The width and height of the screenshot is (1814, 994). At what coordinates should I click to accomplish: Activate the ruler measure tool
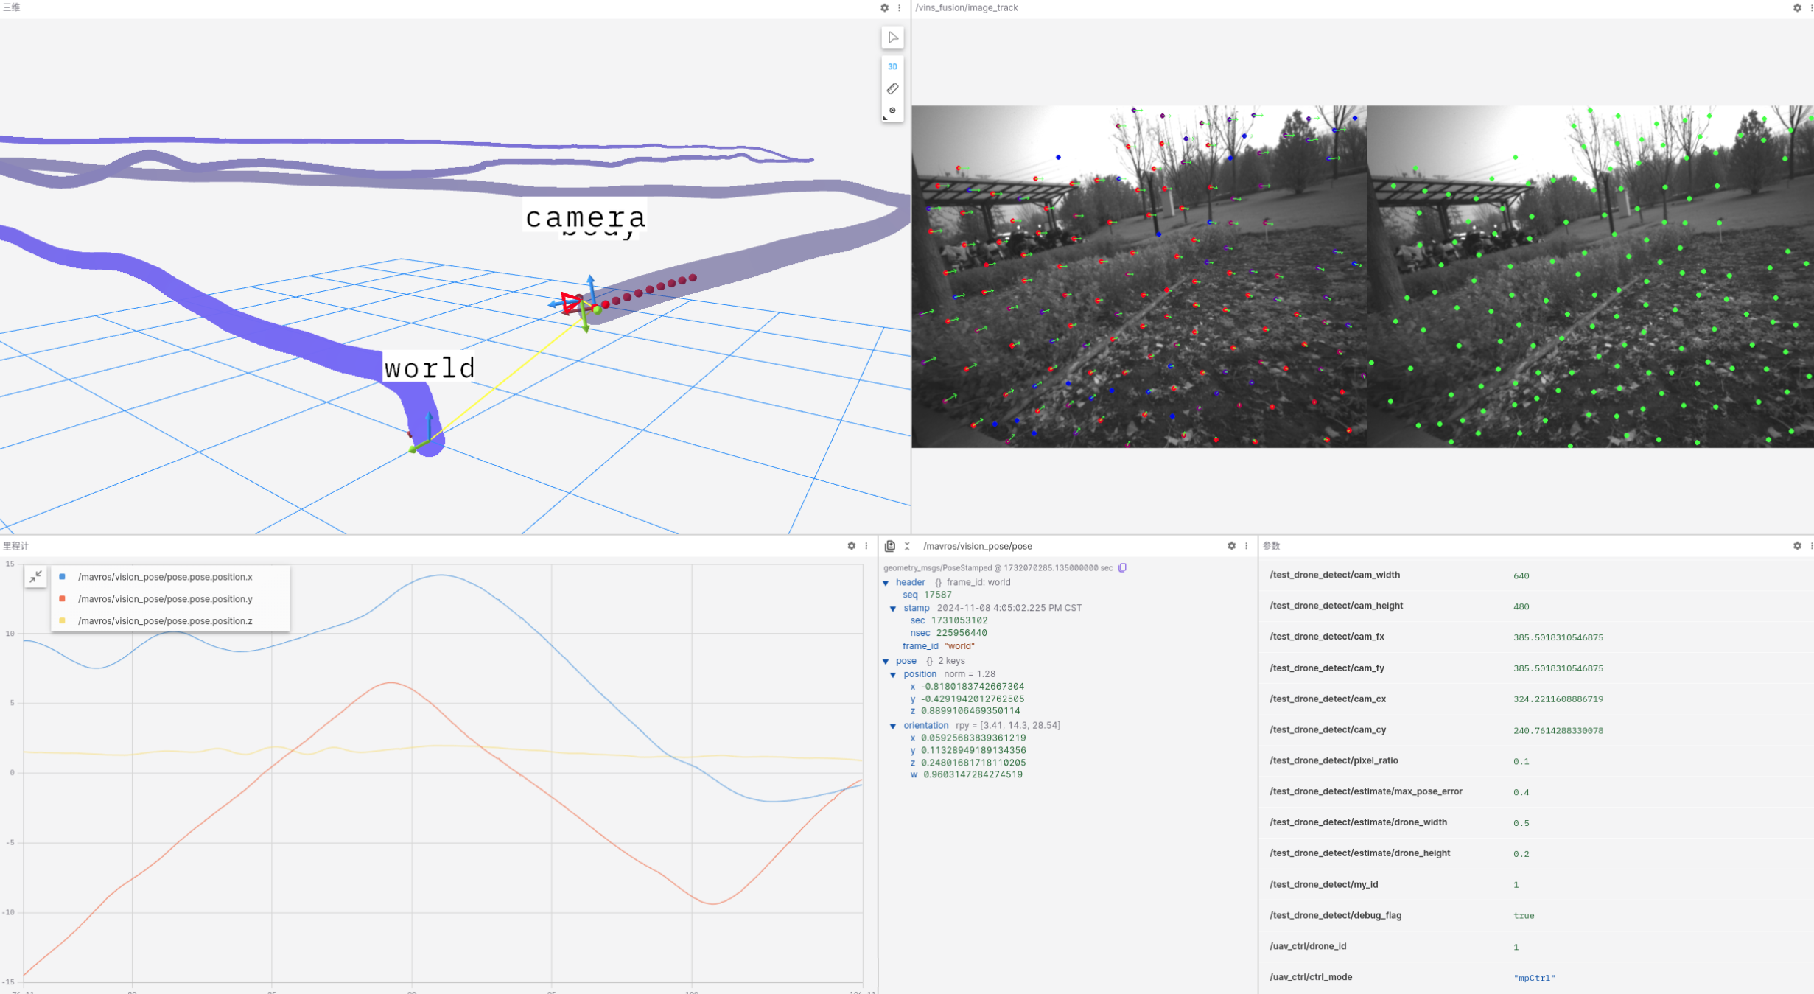(x=892, y=88)
